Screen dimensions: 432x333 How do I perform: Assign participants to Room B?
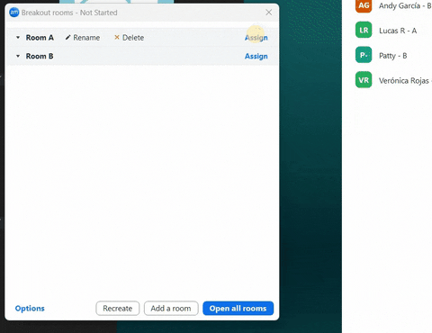coord(256,56)
